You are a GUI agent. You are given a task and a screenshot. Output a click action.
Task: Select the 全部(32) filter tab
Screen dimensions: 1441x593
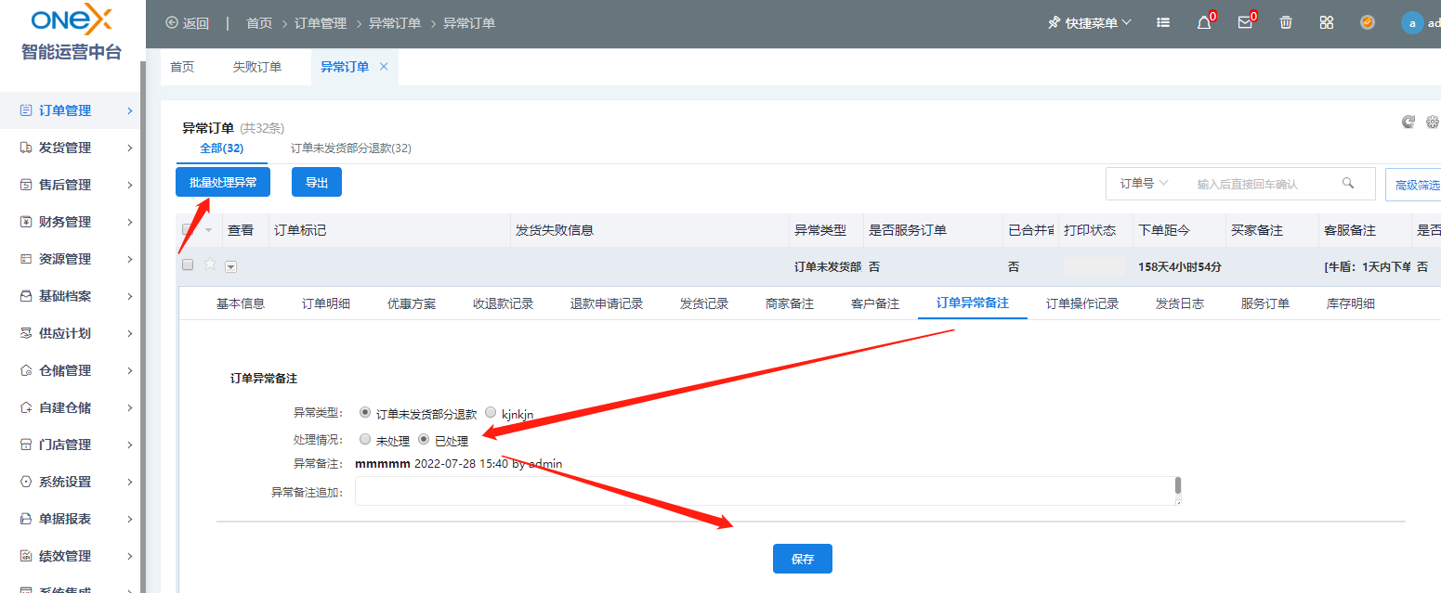[x=222, y=148]
